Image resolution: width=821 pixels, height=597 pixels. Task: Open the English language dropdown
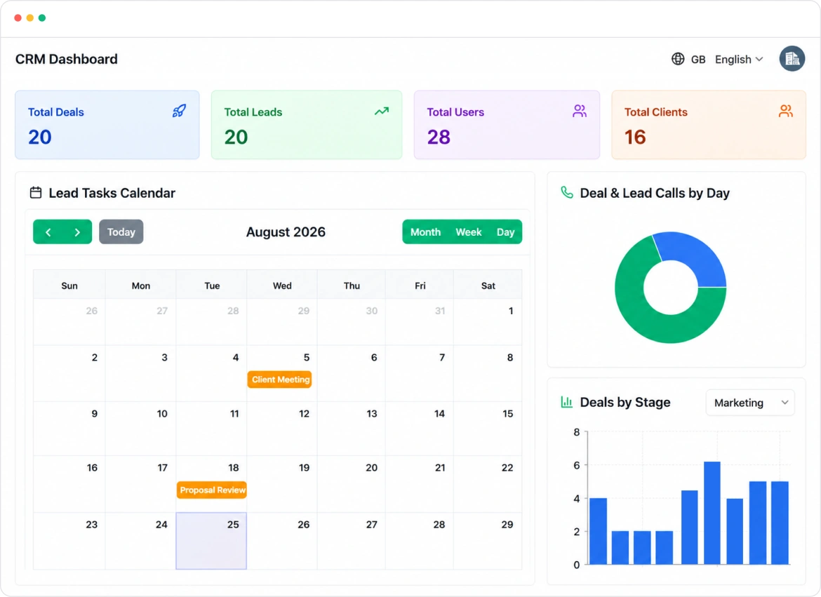click(739, 59)
